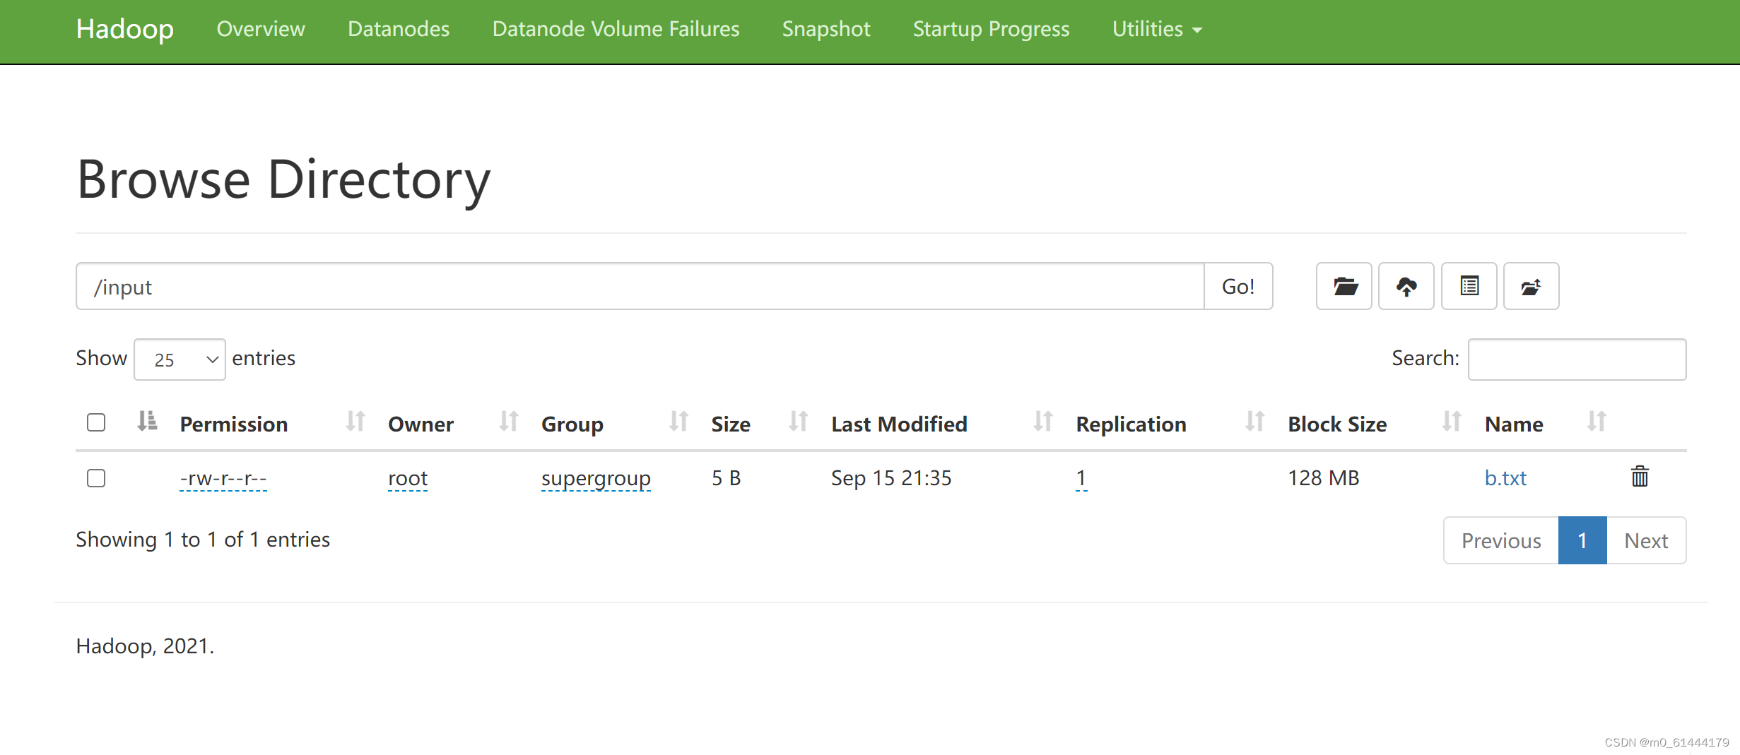
Task: Click the cut and paste list icon
Action: click(1469, 286)
